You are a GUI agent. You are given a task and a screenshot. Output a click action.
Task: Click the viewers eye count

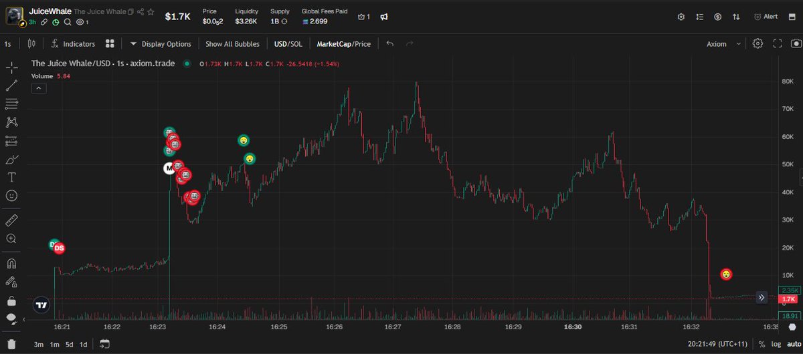tap(82, 22)
